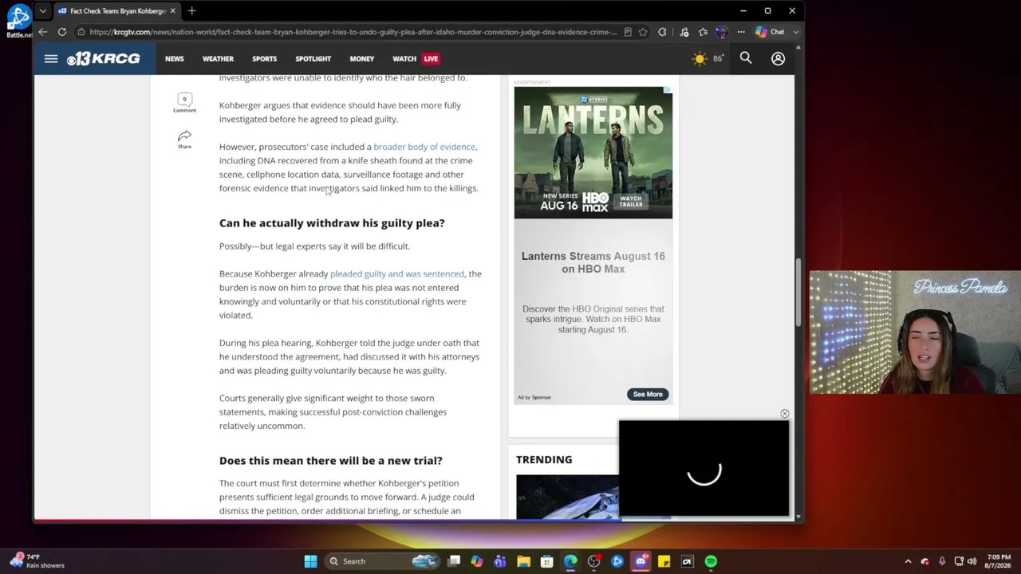Expand the tab search dropdown
Image resolution: width=1021 pixels, height=574 pixels.
point(42,11)
